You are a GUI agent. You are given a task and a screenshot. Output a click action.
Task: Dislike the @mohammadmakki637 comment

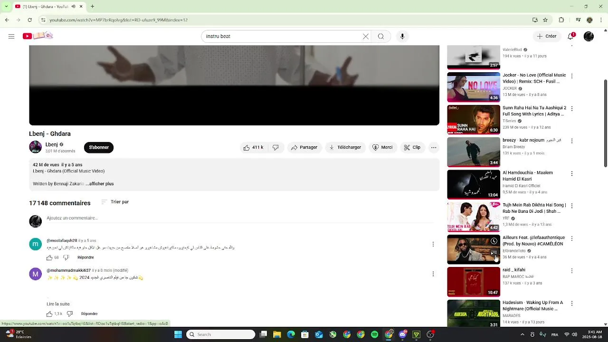click(x=70, y=314)
